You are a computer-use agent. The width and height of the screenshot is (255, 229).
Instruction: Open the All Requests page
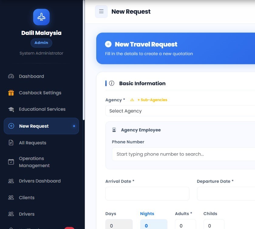[41, 143]
